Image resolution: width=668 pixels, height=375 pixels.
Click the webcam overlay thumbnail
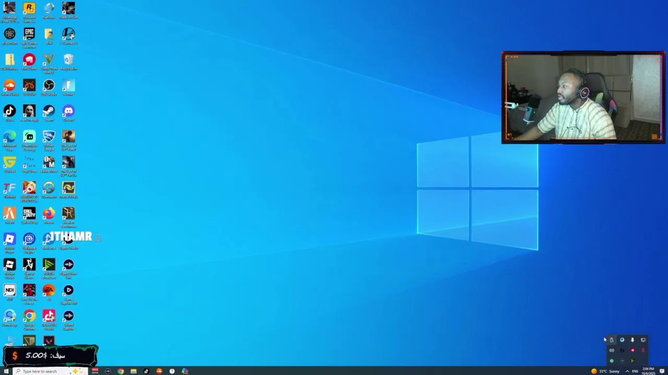[x=583, y=97]
